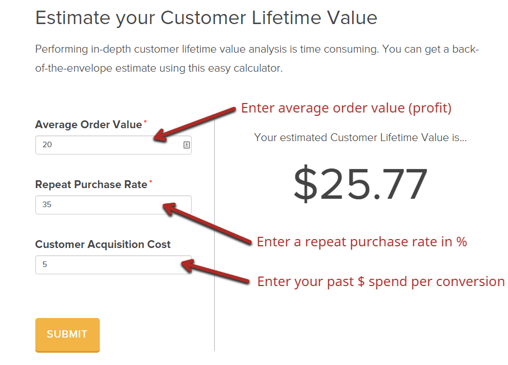The height and width of the screenshot is (365, 508).
Task: Click the Average Order Value label
Action: (x=89, y=125)
